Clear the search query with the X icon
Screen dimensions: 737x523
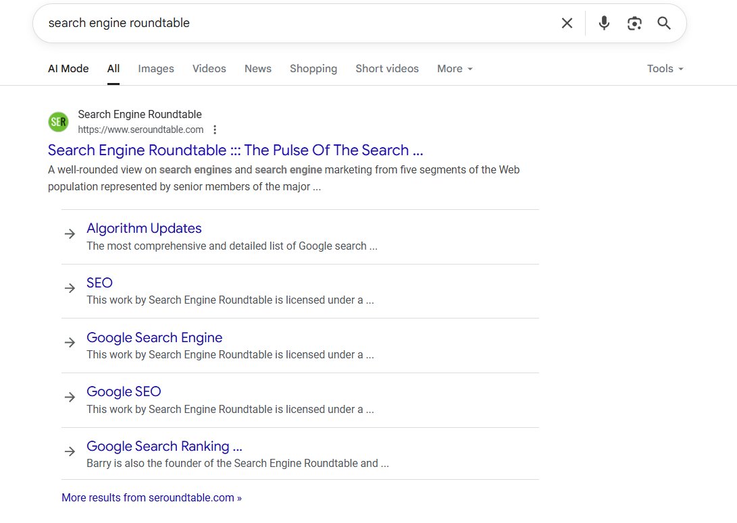[x=567, y=23]
